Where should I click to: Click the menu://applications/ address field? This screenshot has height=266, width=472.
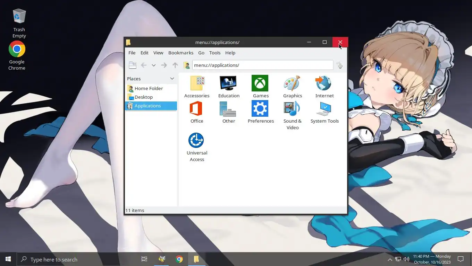click(263, 65)
